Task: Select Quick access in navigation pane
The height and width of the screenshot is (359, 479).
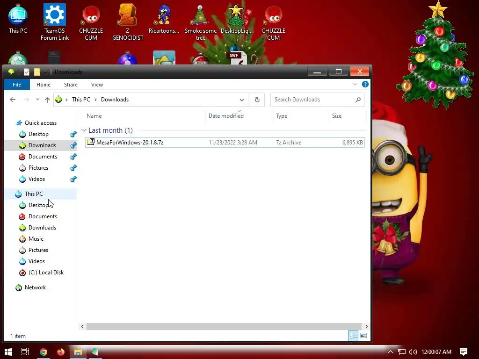Action: pos(40,123)
